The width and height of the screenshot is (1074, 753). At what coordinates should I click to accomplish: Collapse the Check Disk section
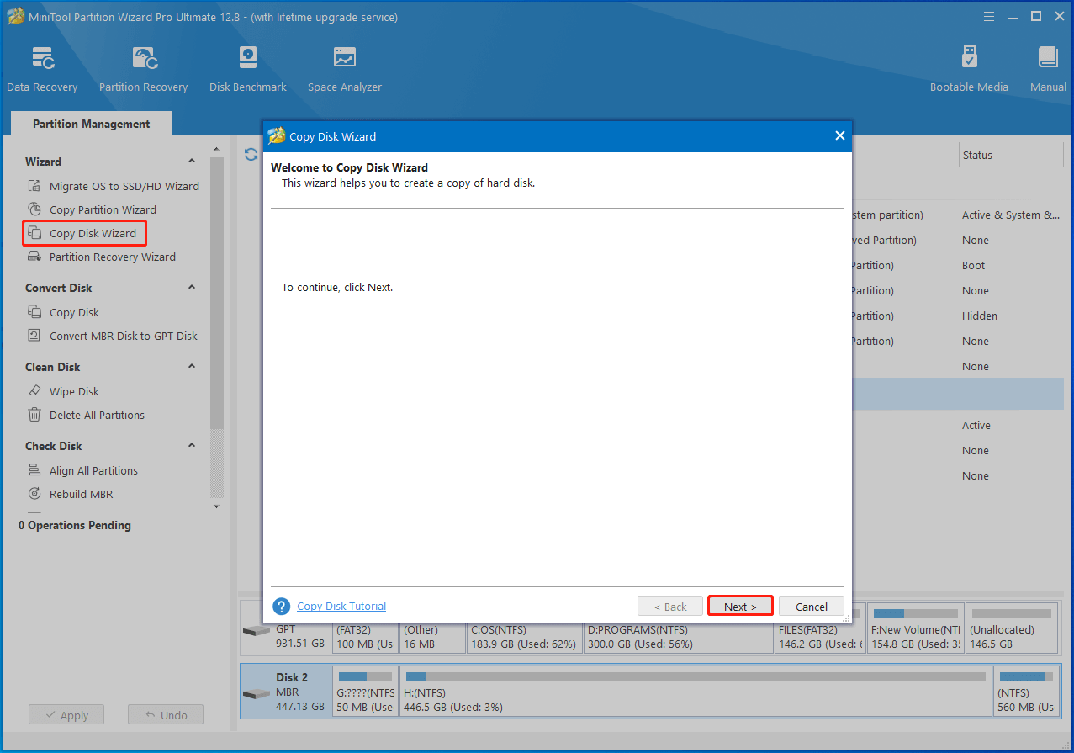[192, 446]
